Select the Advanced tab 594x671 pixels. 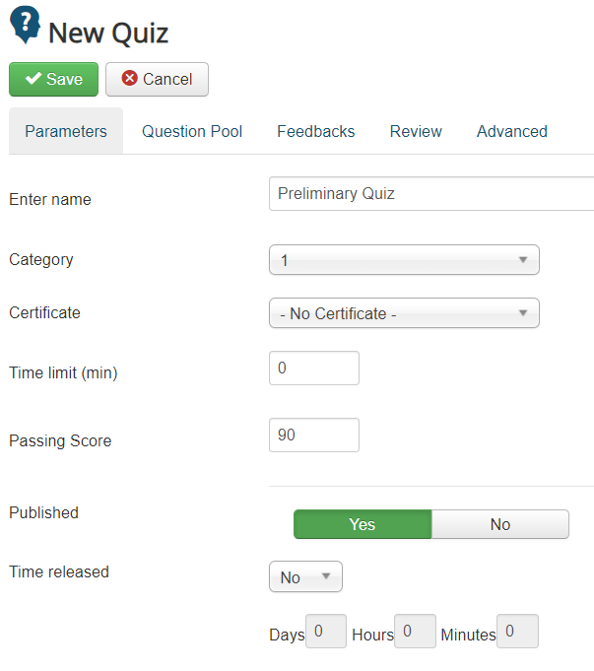511,131
